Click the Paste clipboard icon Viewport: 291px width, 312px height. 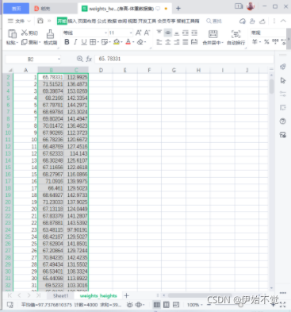[x=12, y=34]
